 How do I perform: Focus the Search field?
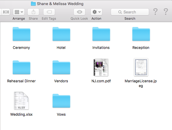[x=130, y=12]
